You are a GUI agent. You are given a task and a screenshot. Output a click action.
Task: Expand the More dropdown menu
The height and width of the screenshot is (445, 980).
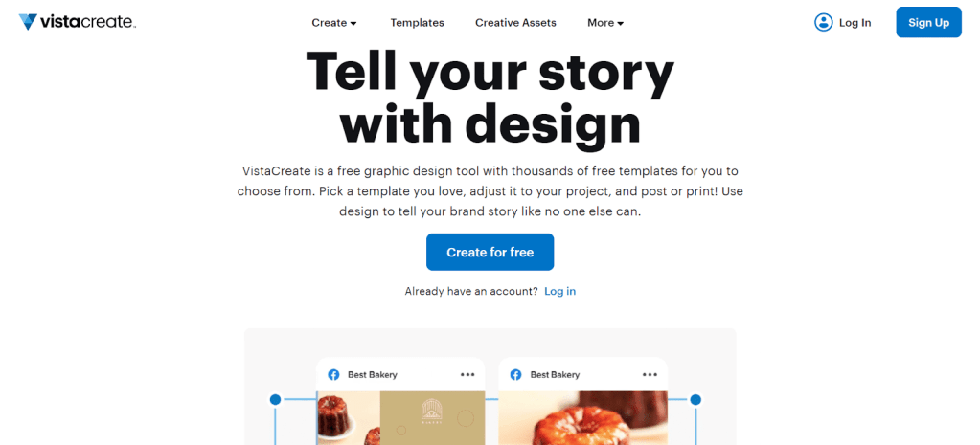(x=605, y=23)
